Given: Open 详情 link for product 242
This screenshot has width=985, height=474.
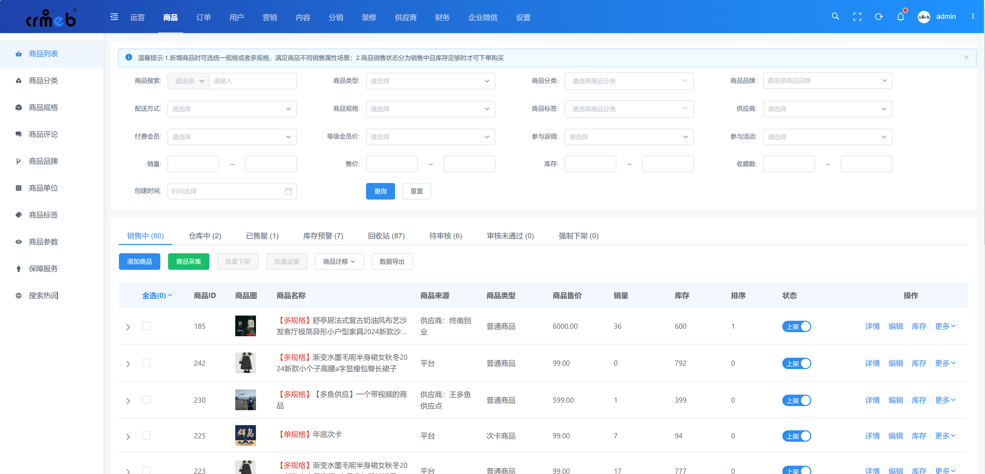Looking at the screenshot, I should [872, 363].
